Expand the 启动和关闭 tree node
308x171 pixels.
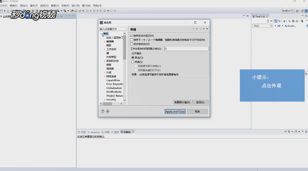pos(104,61)
